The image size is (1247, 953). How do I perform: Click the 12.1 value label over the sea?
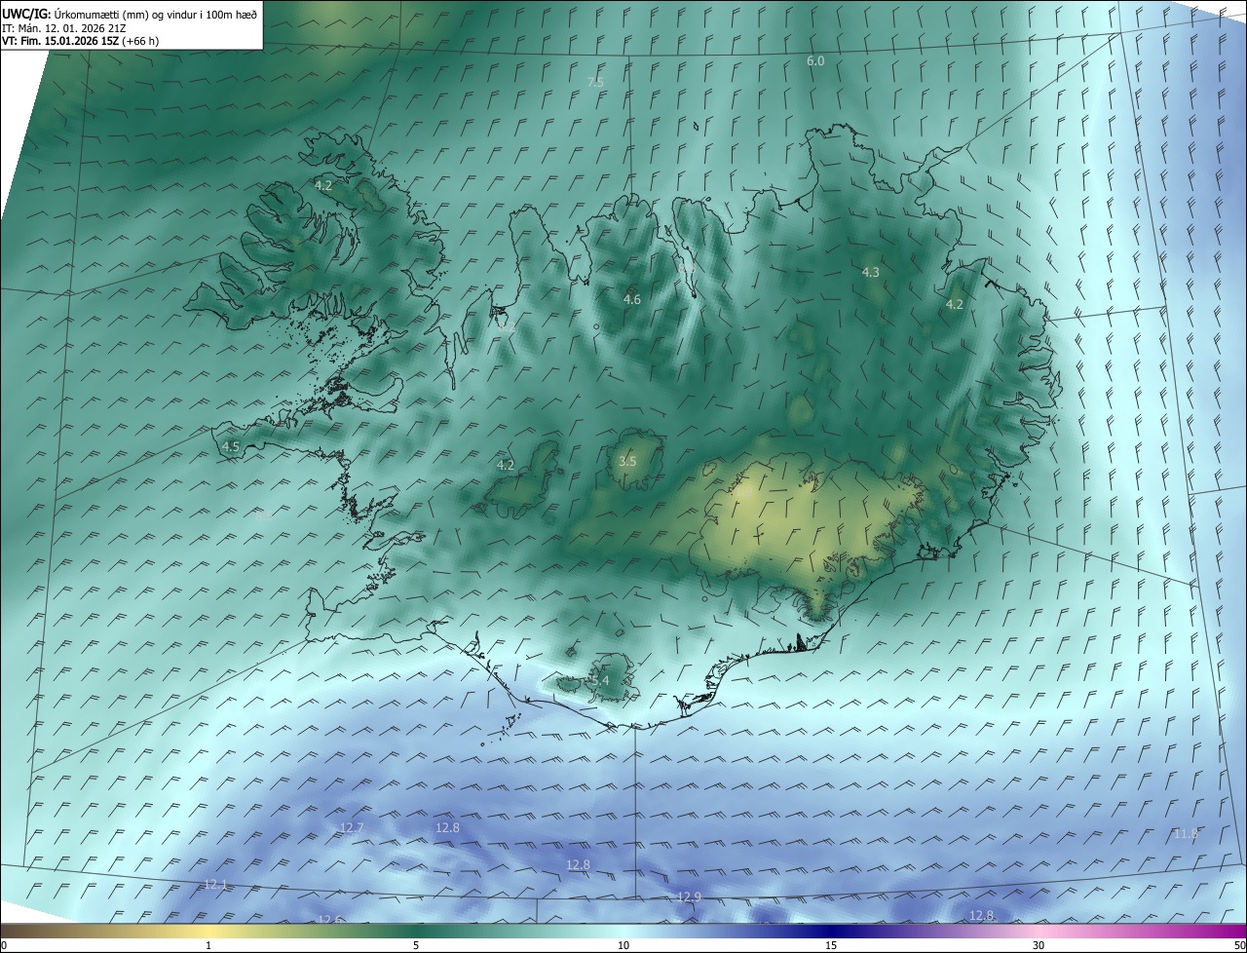(215, 884)
